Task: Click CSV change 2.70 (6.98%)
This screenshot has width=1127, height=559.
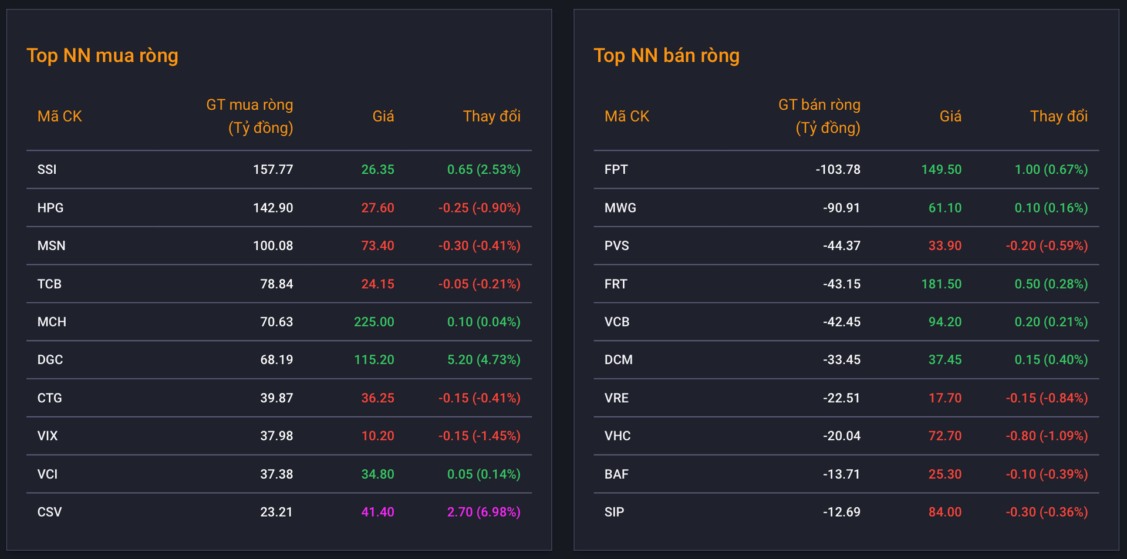Action: (484, 512)
